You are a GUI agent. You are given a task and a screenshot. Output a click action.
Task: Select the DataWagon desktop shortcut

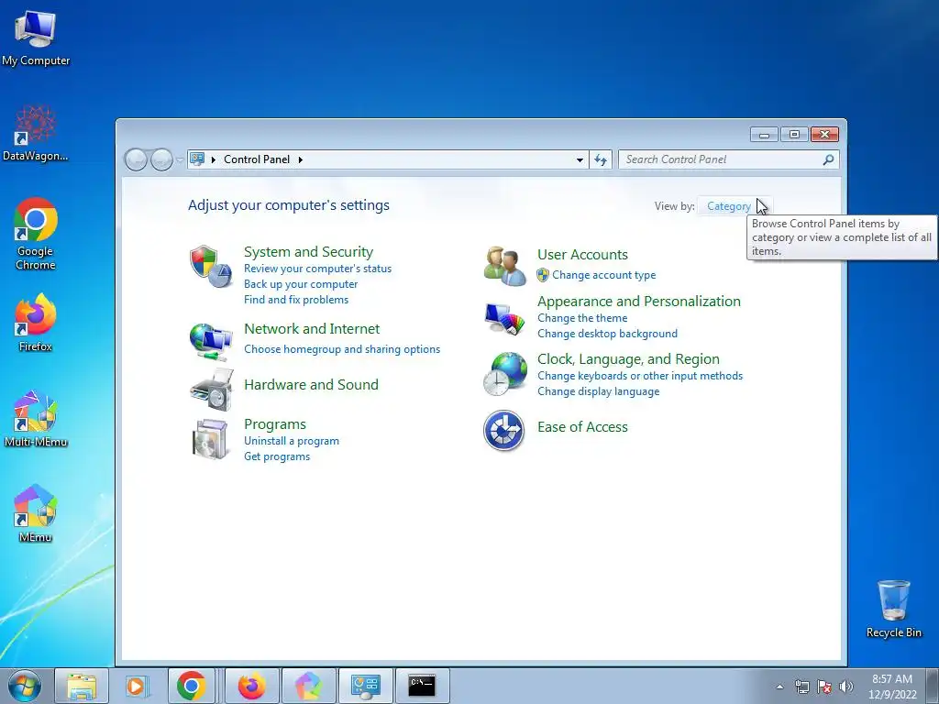coord(36,133)
